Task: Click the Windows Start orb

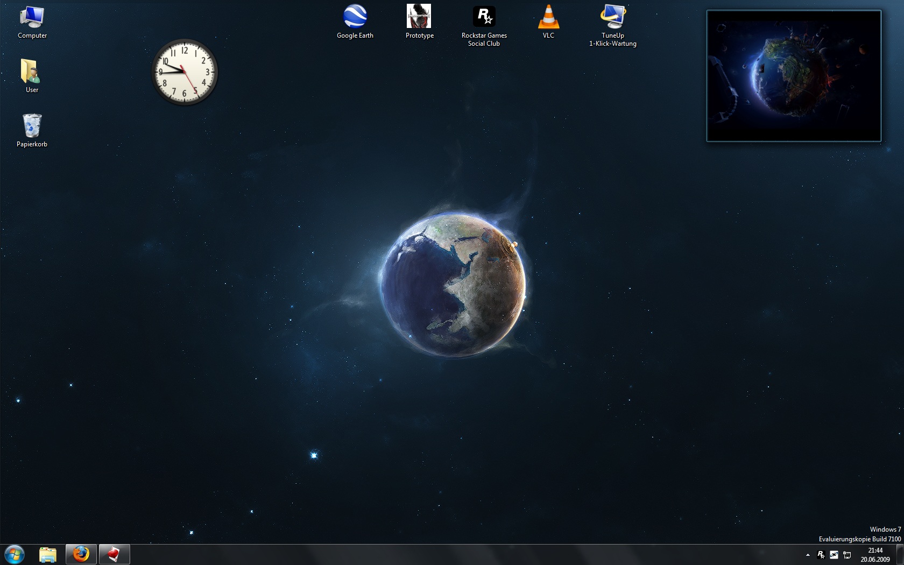Action: point(15,554)
